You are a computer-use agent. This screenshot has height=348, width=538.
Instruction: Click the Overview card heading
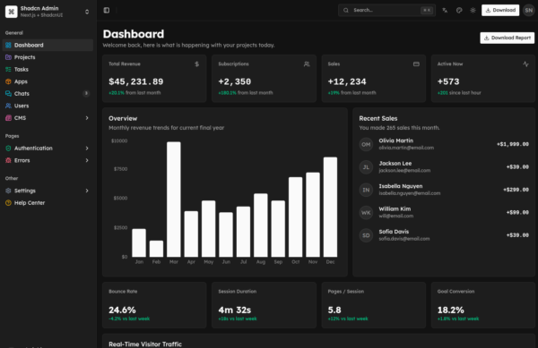pyautogui.click(x=123, y=118)
